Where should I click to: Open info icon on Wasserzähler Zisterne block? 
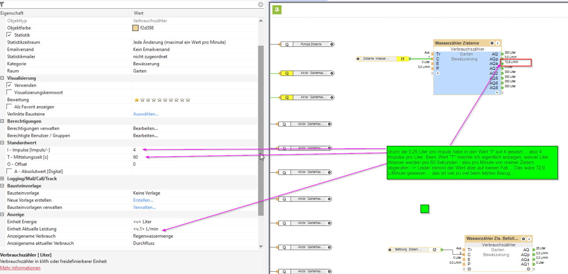[498, 43]
